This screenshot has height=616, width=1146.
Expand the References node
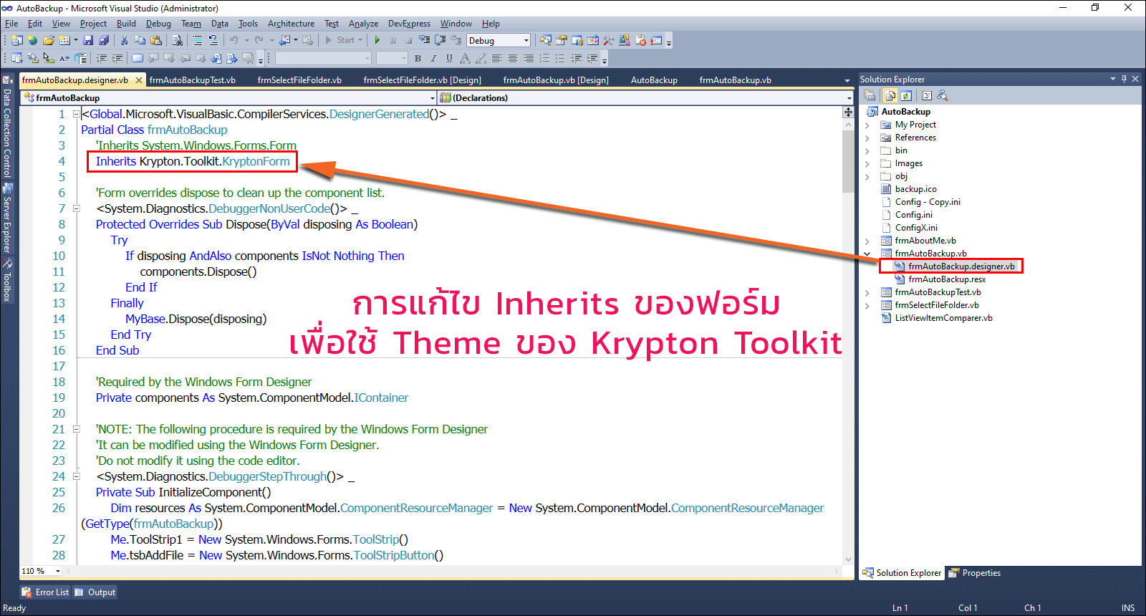click(867, 138)
